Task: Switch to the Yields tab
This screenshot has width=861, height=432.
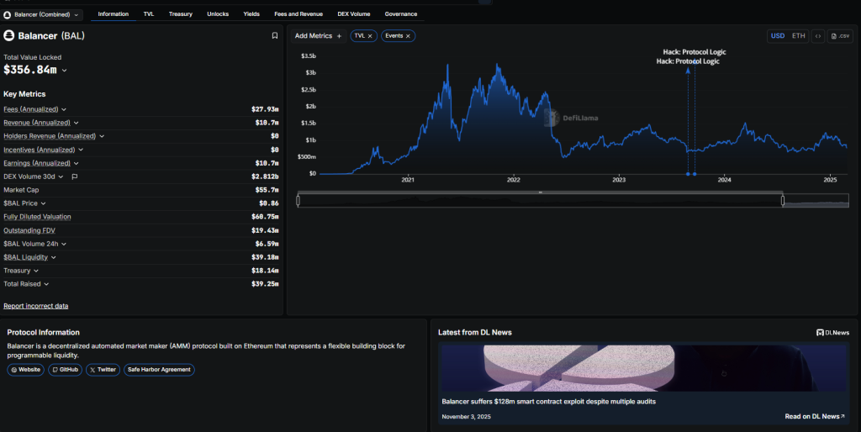Action: click(251, 14)
